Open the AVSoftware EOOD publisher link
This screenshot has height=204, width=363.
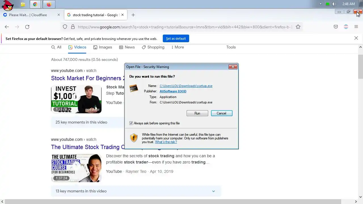pos(173,91)
